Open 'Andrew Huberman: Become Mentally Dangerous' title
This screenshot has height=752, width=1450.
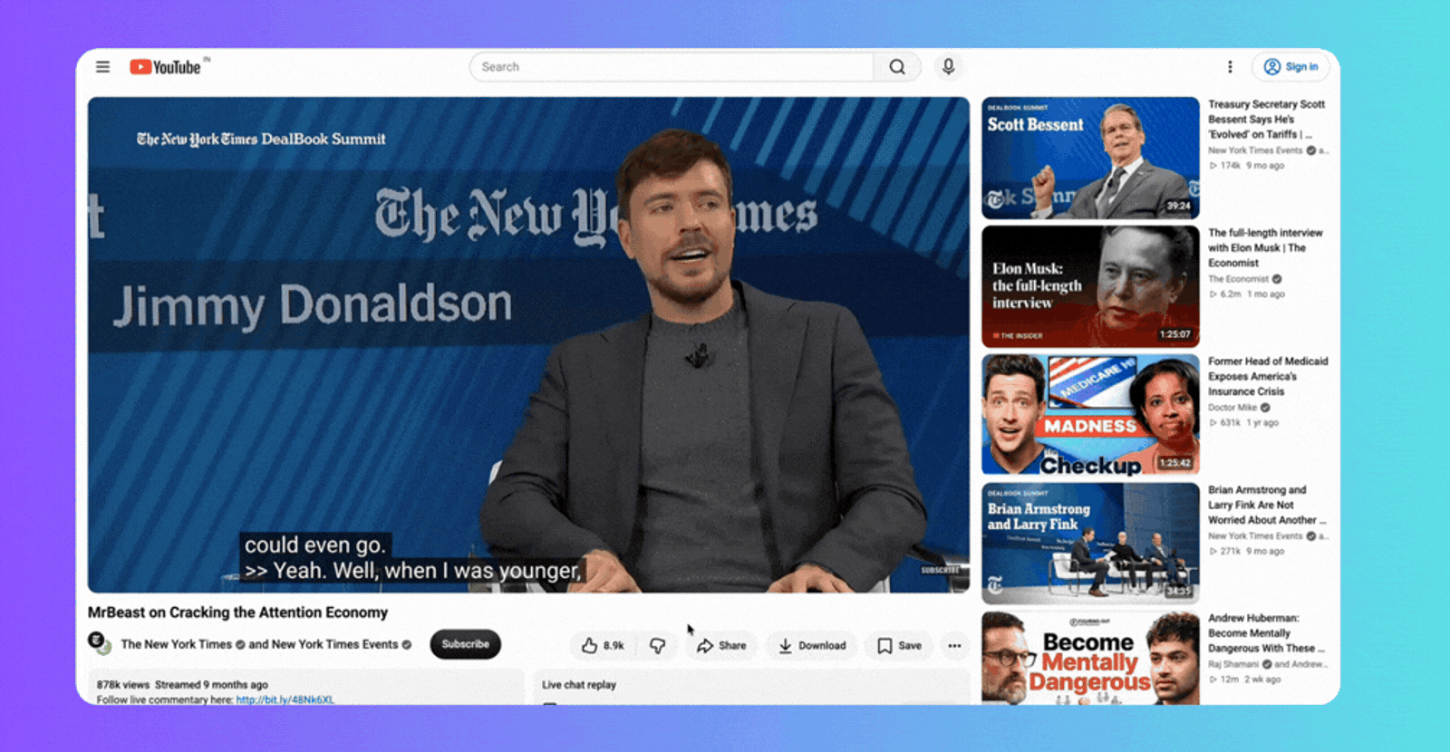pos(1266,633)
